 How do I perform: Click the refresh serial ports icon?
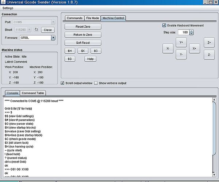(x=36, y=30)
